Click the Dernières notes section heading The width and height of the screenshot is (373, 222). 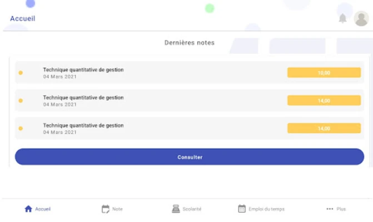(x=189, y=43)
